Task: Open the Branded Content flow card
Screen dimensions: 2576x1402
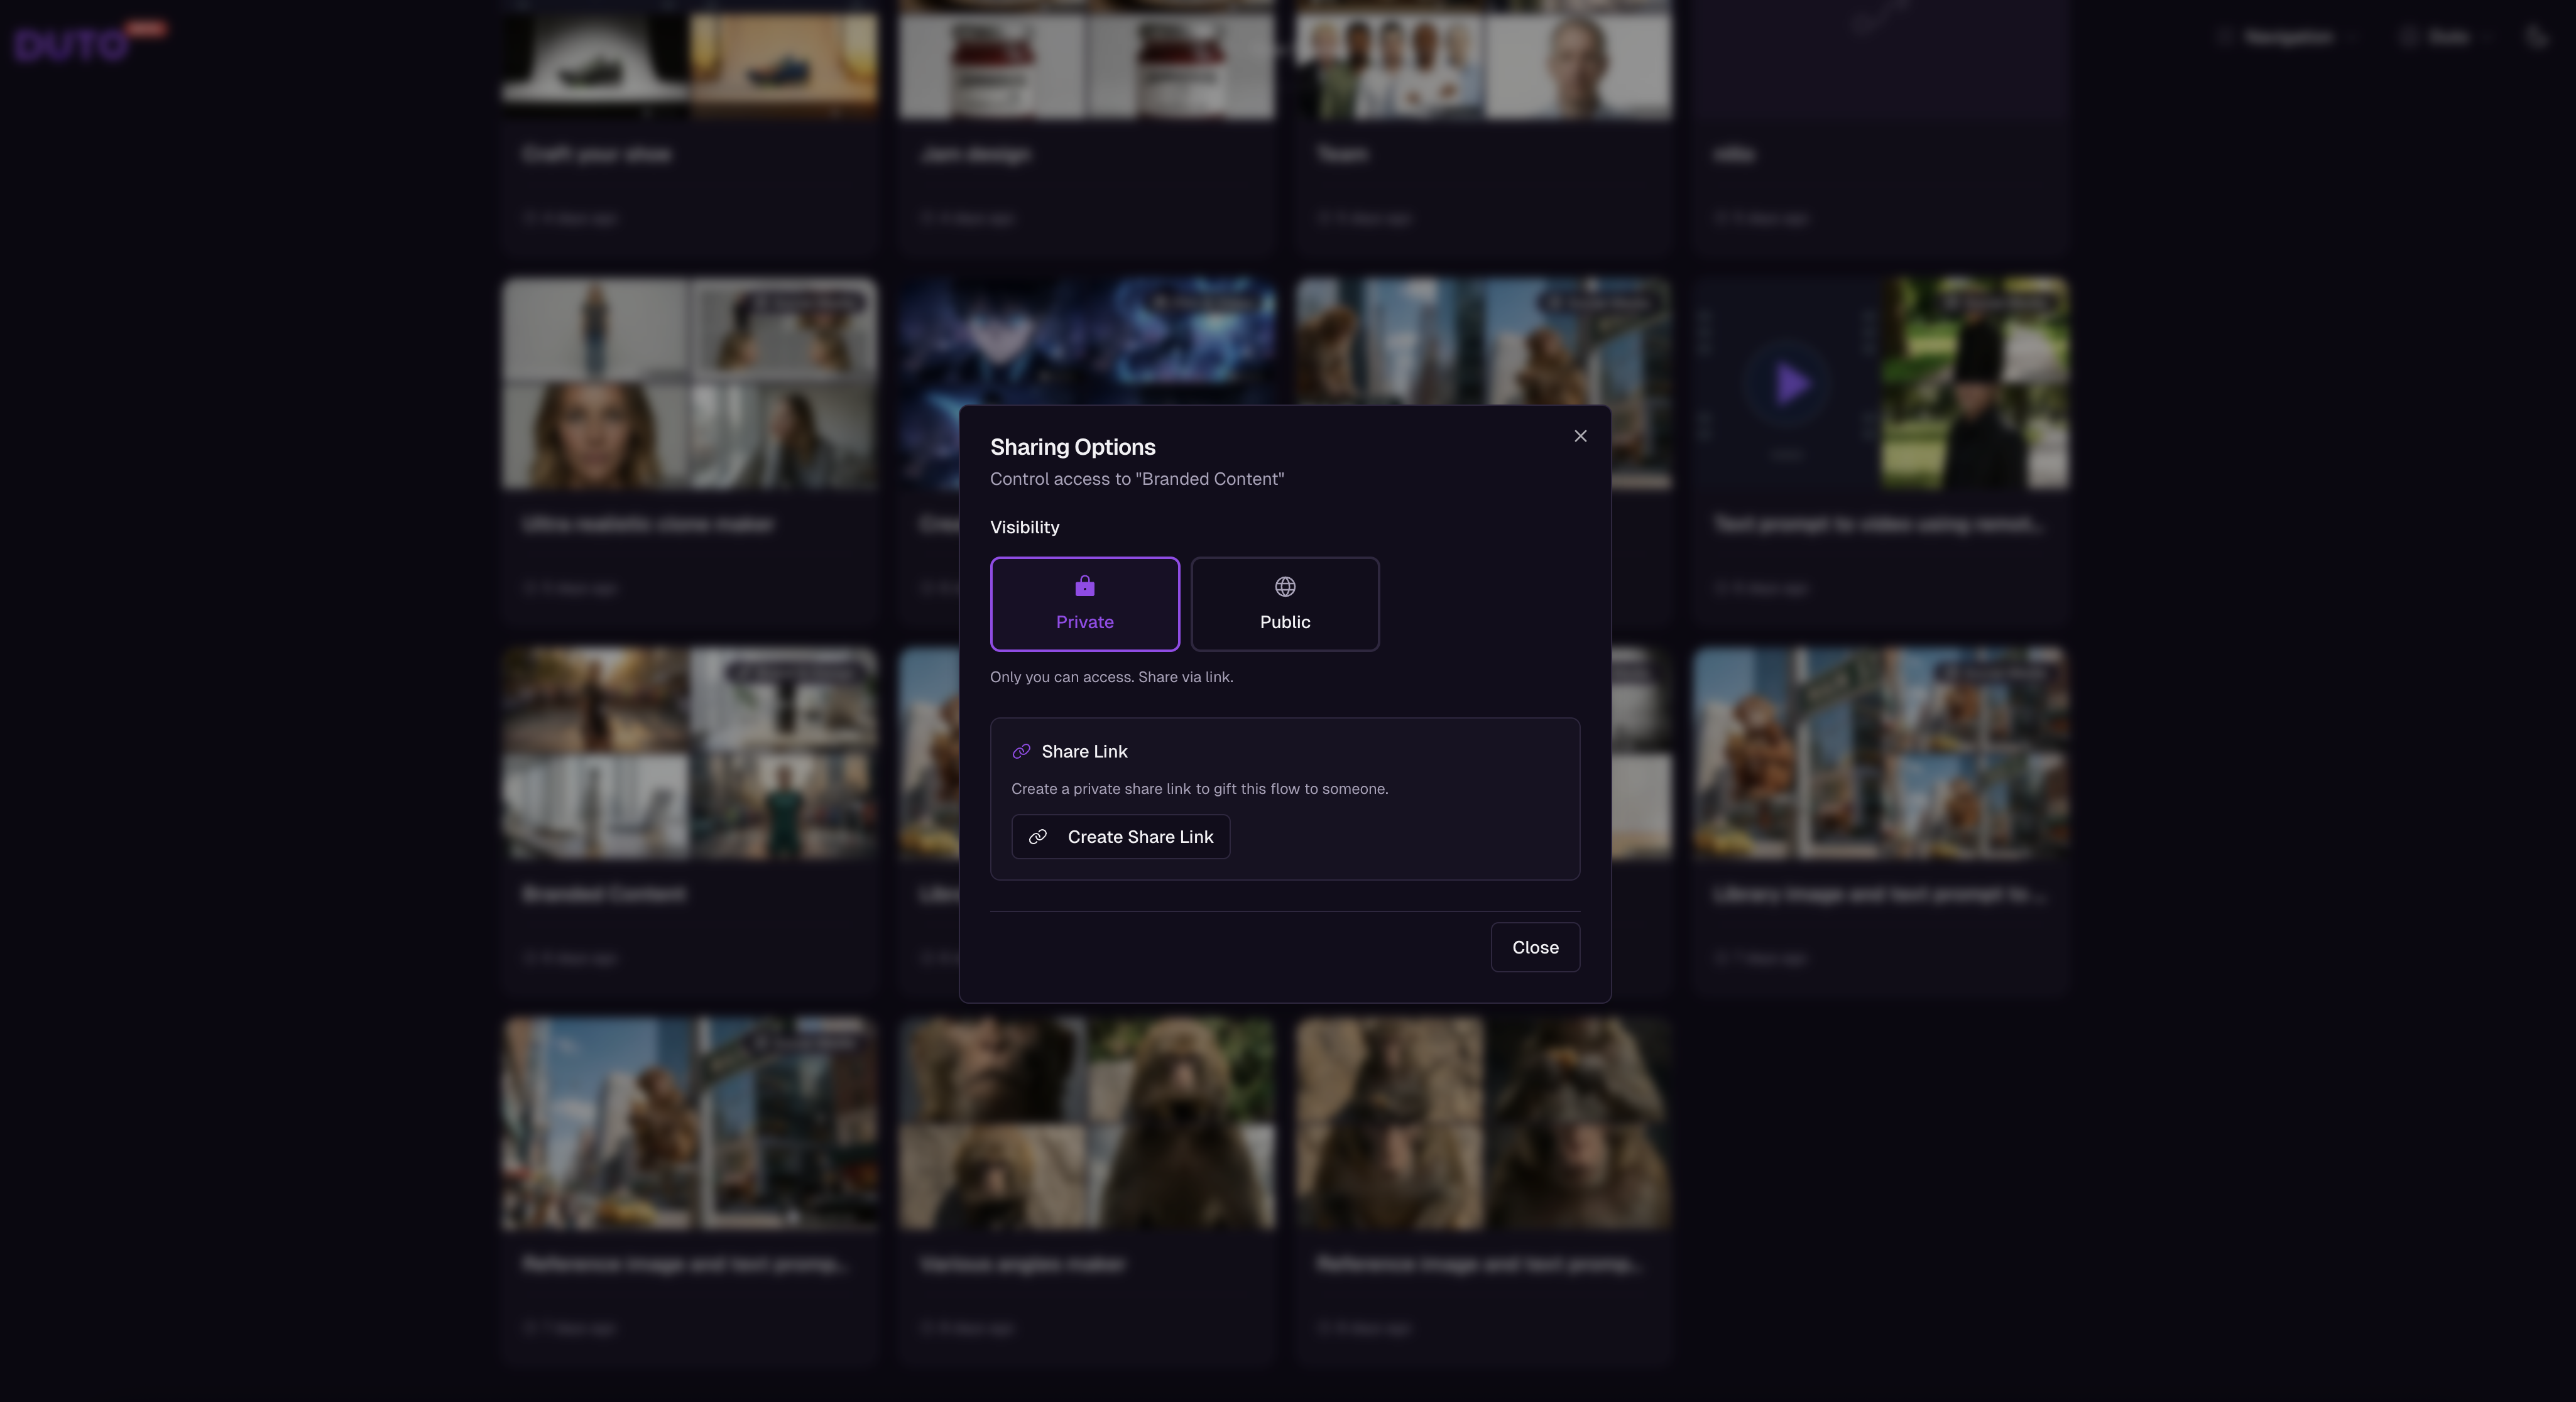Action: [689, 754]
